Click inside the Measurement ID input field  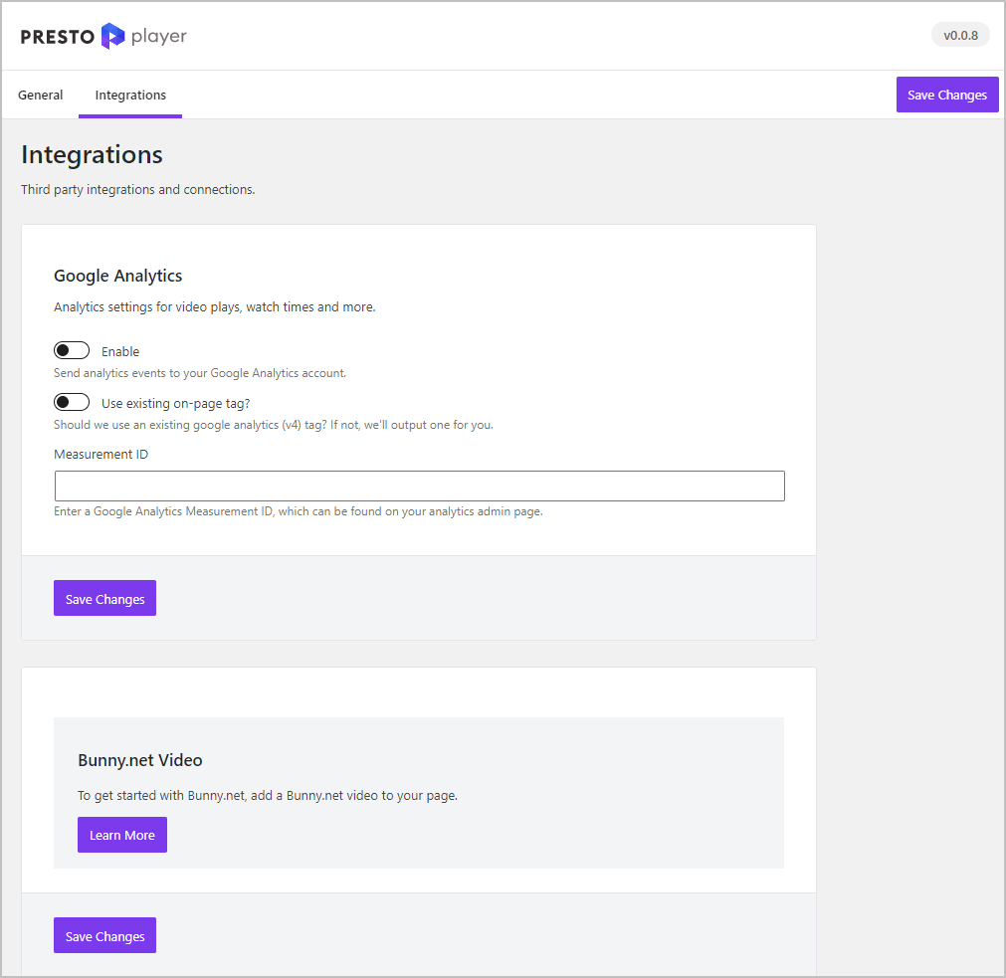[x=418, y=486]
